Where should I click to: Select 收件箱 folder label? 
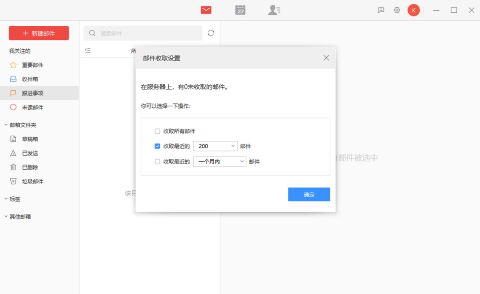pos(30,79)
